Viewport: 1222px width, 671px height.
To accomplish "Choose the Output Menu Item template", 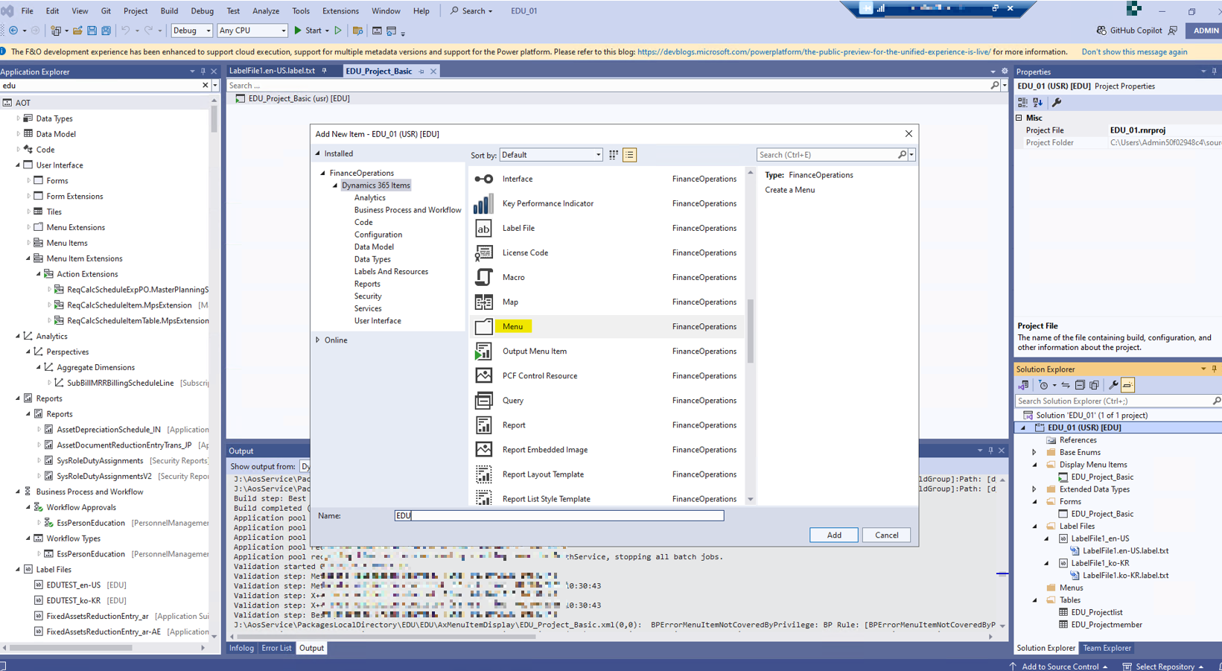I will [x=608, y=351].
